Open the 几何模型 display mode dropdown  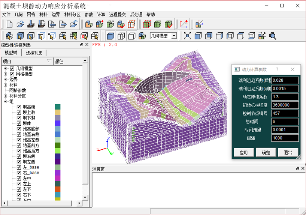[174, 36]
